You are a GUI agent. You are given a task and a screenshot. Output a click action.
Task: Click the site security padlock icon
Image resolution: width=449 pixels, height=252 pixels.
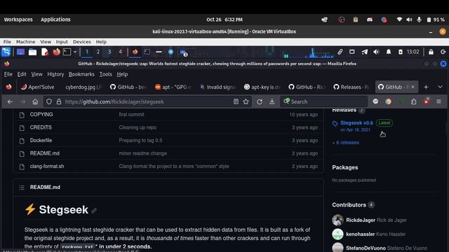59,101
